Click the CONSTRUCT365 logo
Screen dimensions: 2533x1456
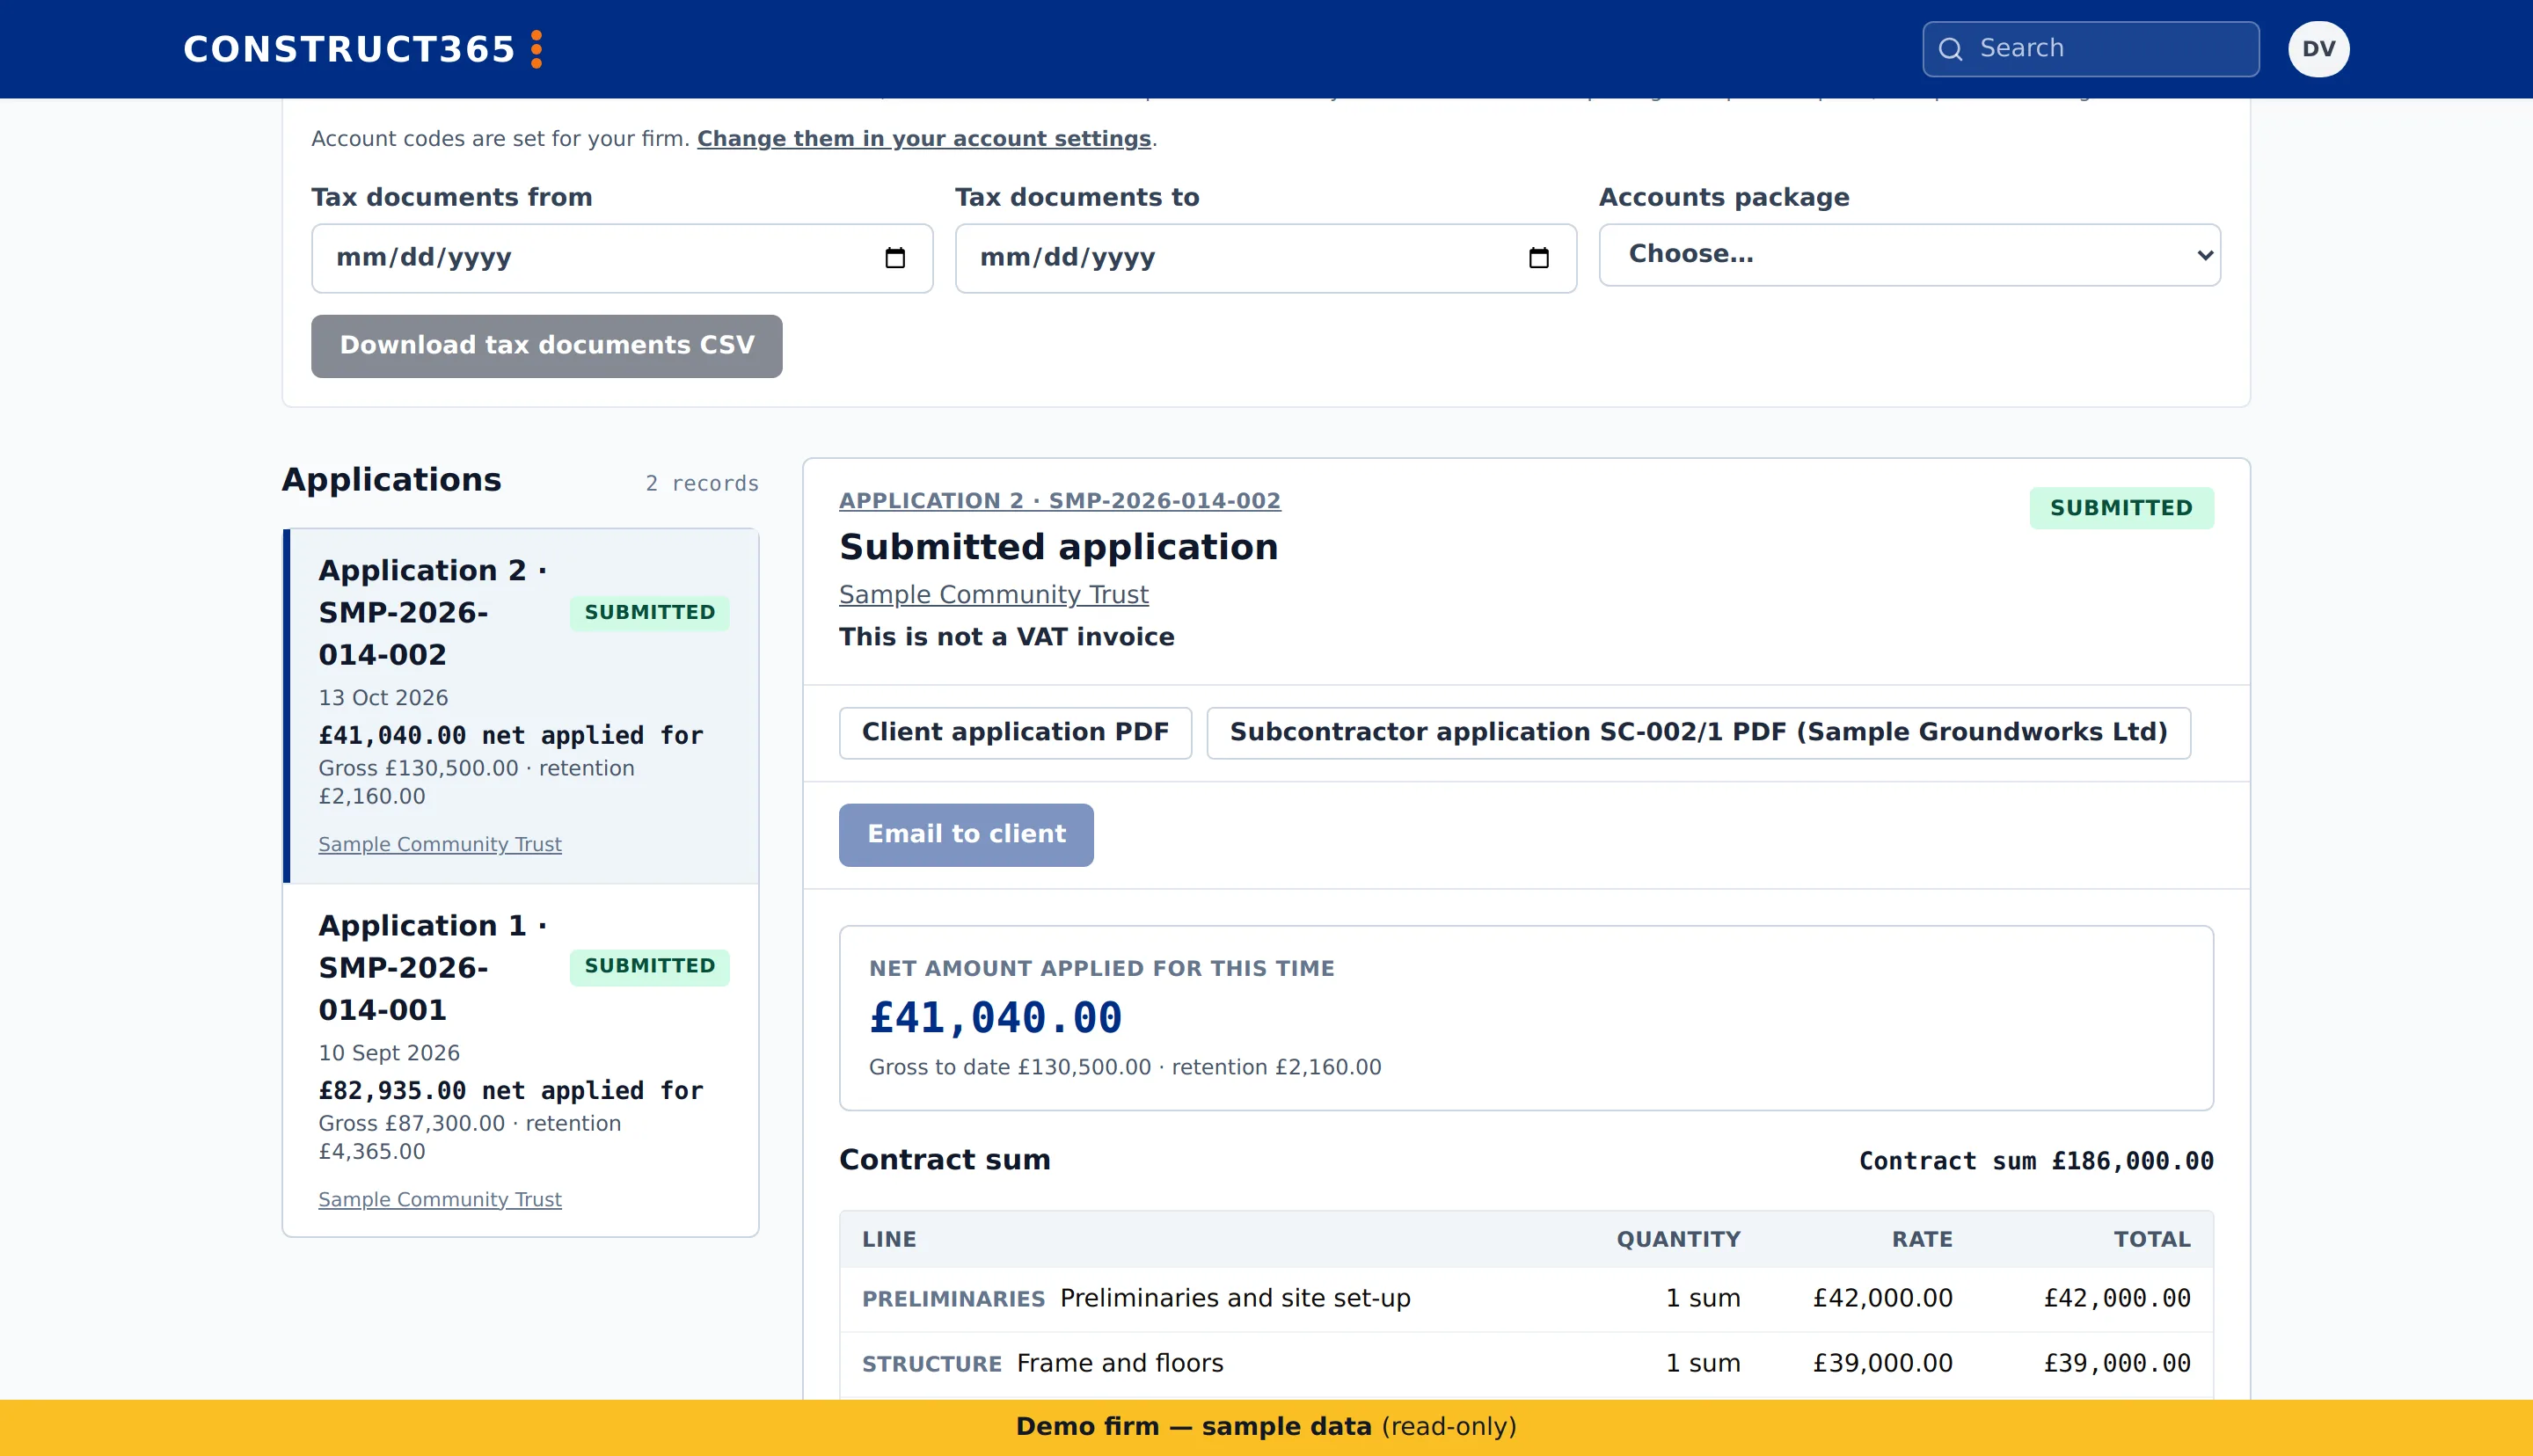point(363,49)
